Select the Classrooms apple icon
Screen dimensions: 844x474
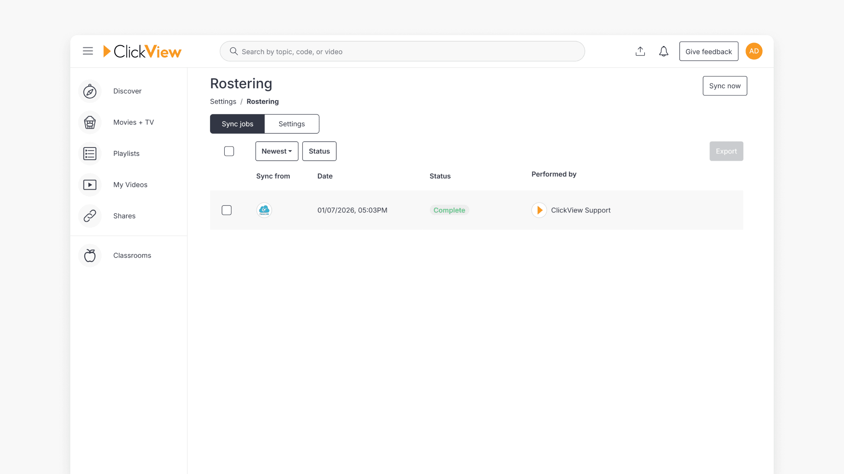point(89,255)
